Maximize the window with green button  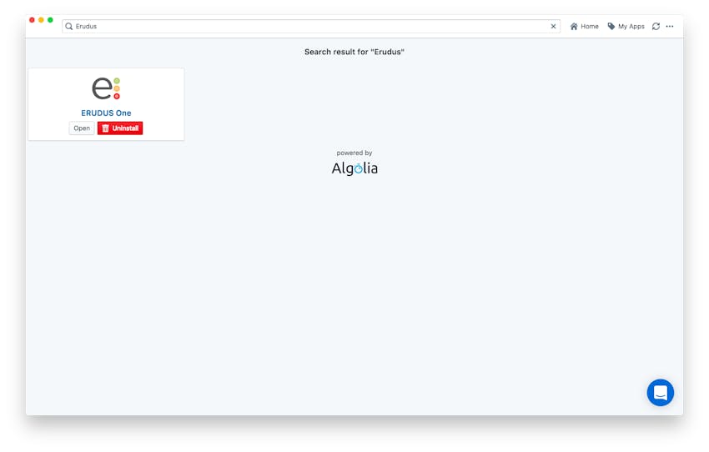[x=50, y=20]
